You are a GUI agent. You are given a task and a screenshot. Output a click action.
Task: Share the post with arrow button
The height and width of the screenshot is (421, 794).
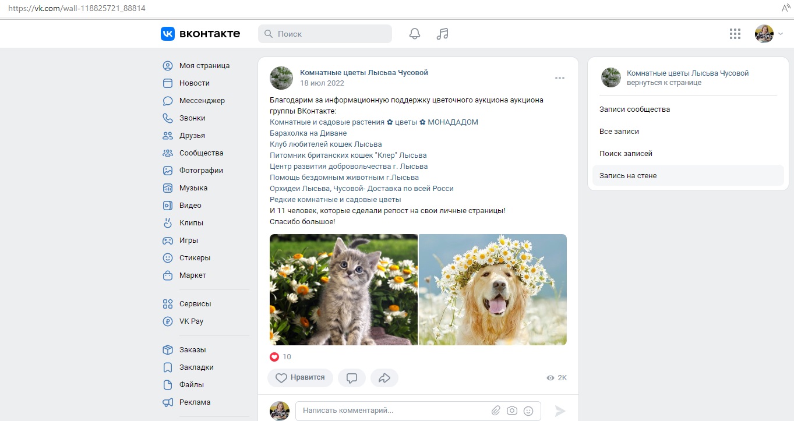(x=384, y=378)
